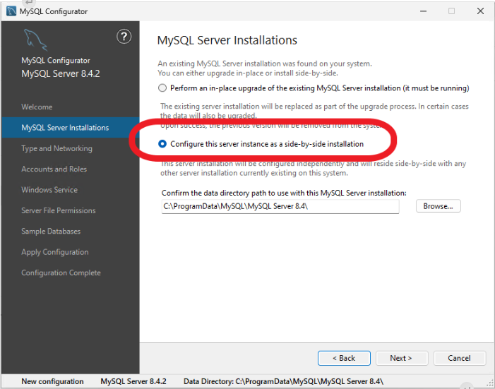Viewport: 495px width, 389px height.
Task: Go to Type and Networking step
Action: (56, 148)
